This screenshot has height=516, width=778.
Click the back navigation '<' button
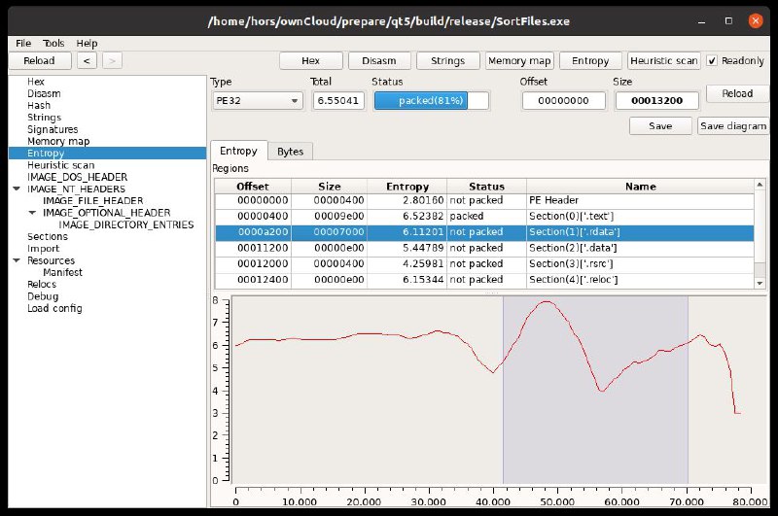pos(87,61)
